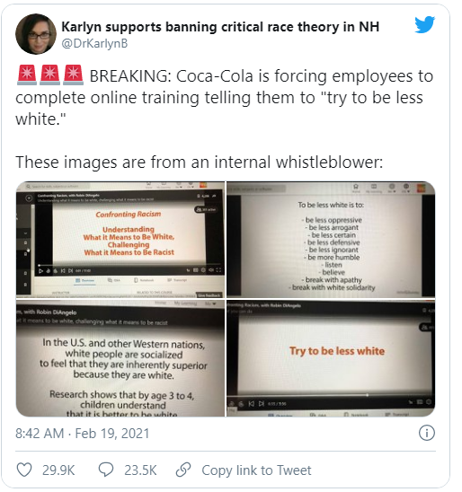Open the Confronting Racism title slide image
This screenshot has width=462, height=492.
(120, 240)
